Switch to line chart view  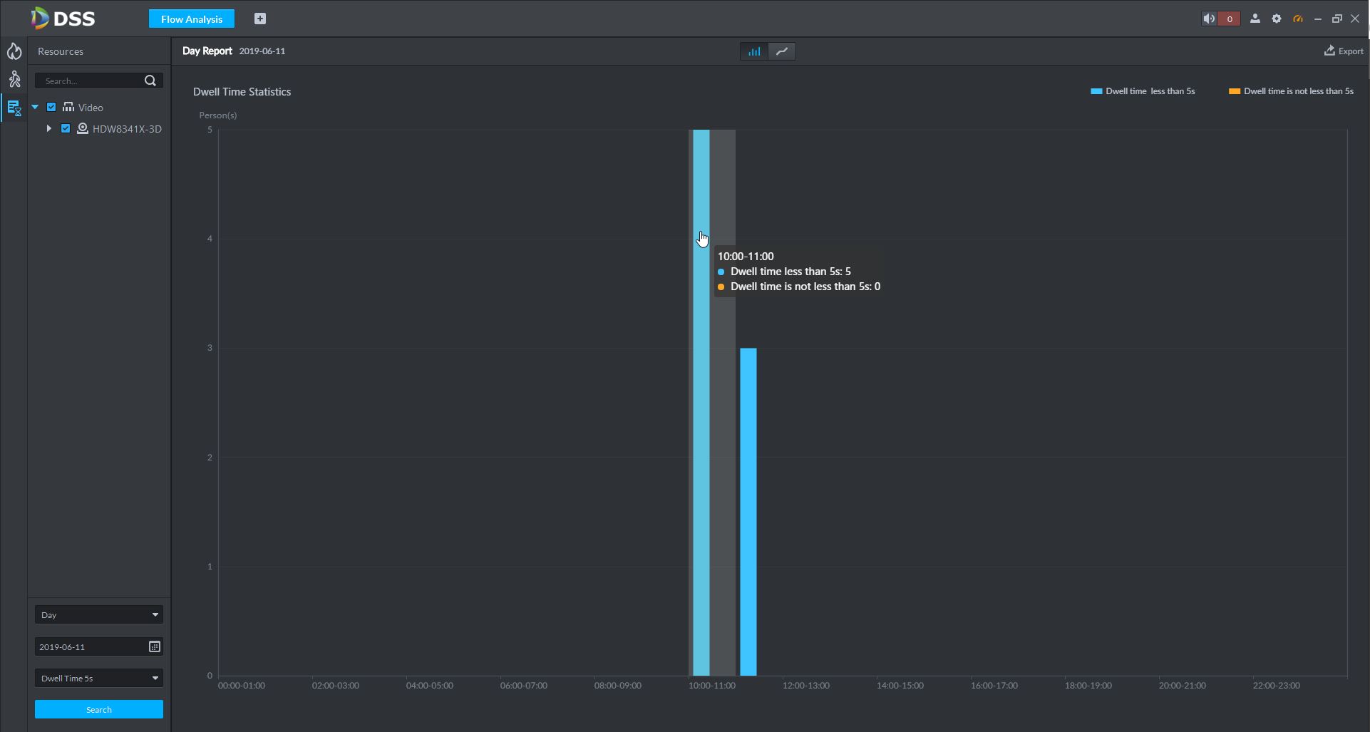782,51
